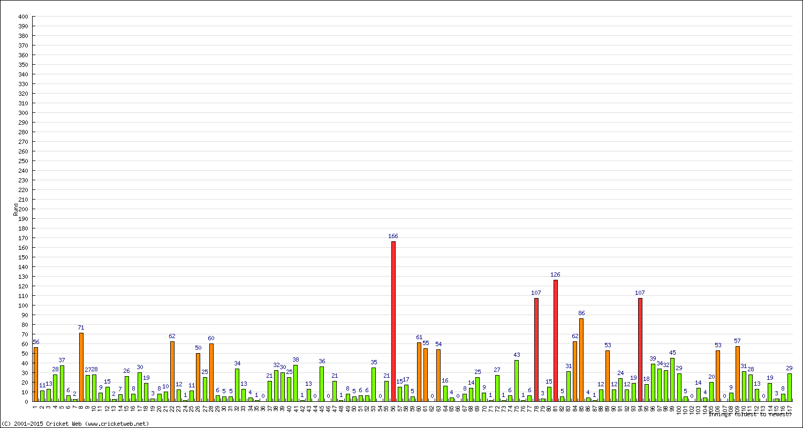803x428 pixels.
Task: Click the 39 value label above green bar
Action: pyautogui.click(x=653, y=358)
